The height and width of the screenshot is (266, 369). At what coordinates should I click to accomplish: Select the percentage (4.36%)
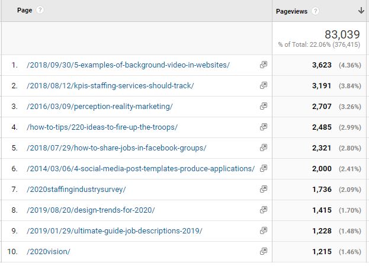click(350, 65)
